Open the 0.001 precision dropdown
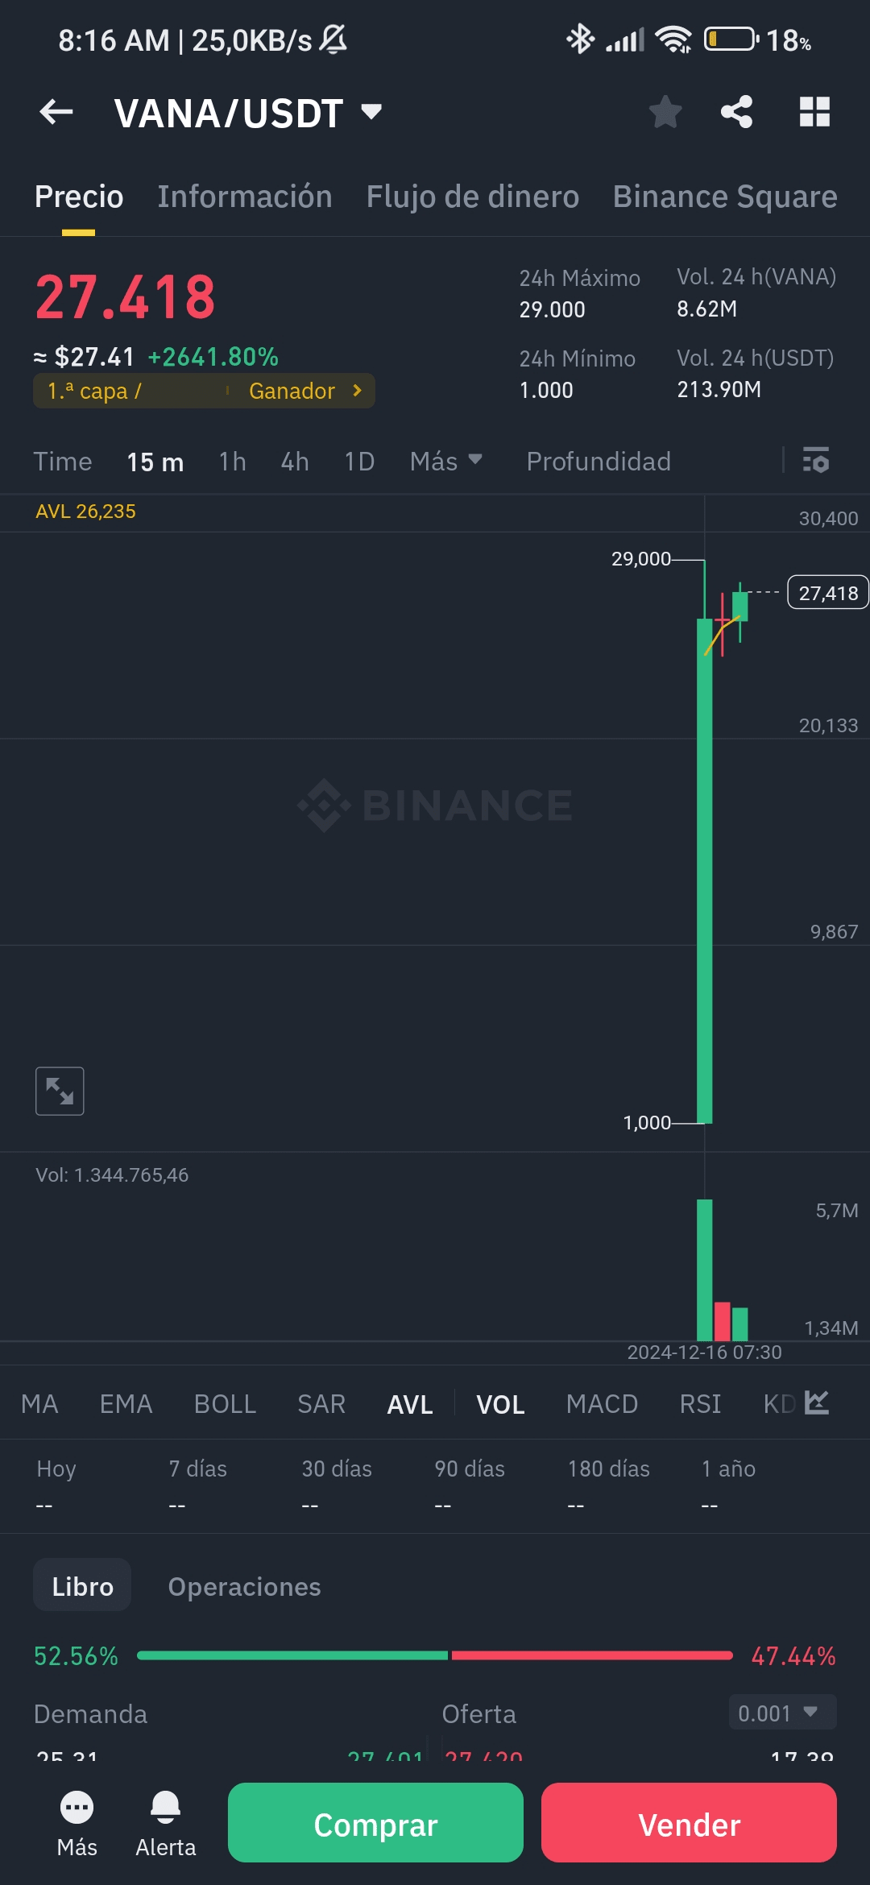The image size is (870, 1885). tap(782, 1713)
